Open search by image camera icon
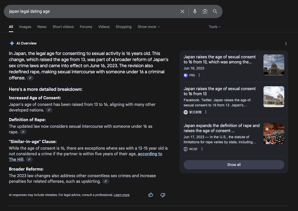Screen dimensions: 298x211 tap(205, 11)
